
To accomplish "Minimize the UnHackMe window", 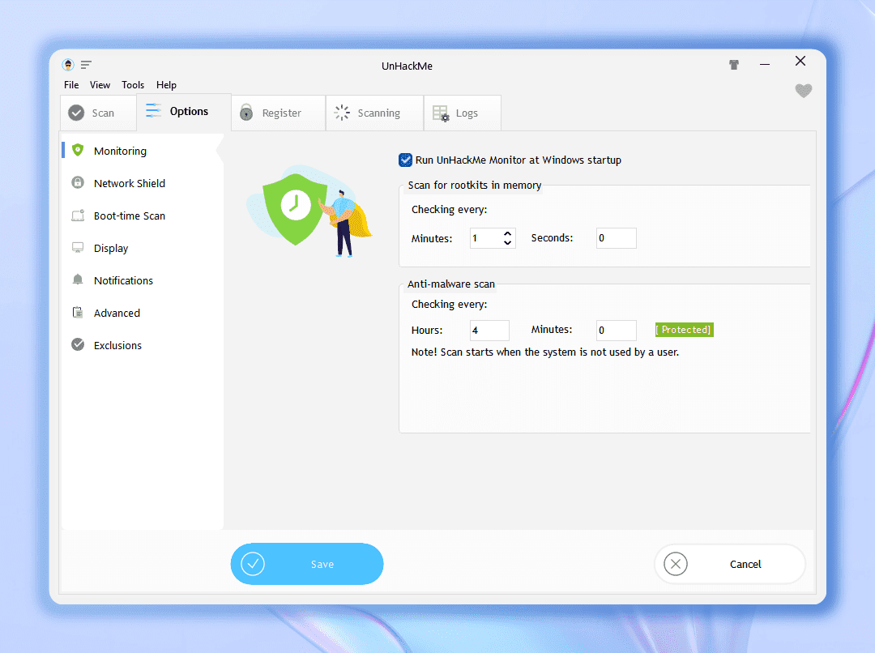I will (x=765, y=65).
